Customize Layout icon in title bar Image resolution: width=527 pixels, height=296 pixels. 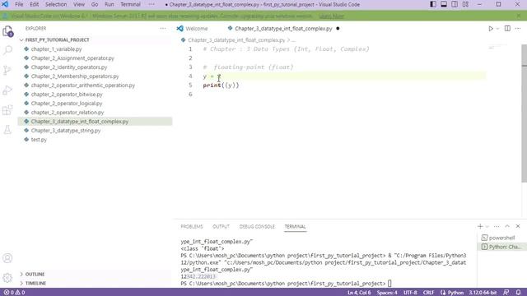[465, 4]
